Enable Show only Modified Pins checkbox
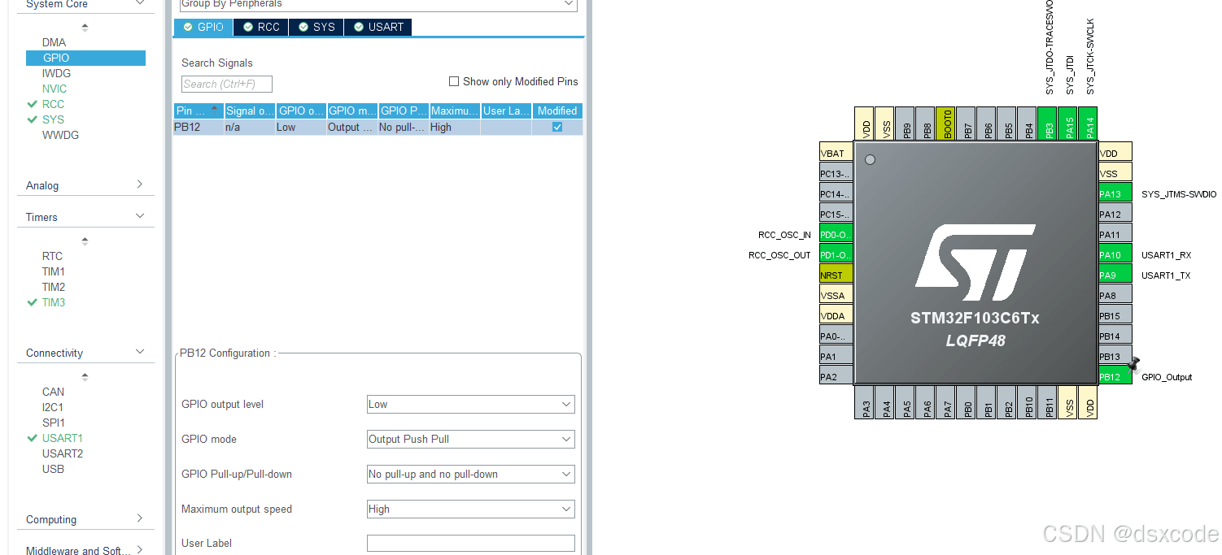This screenshot has width=1222, height=555. point(454,81)
